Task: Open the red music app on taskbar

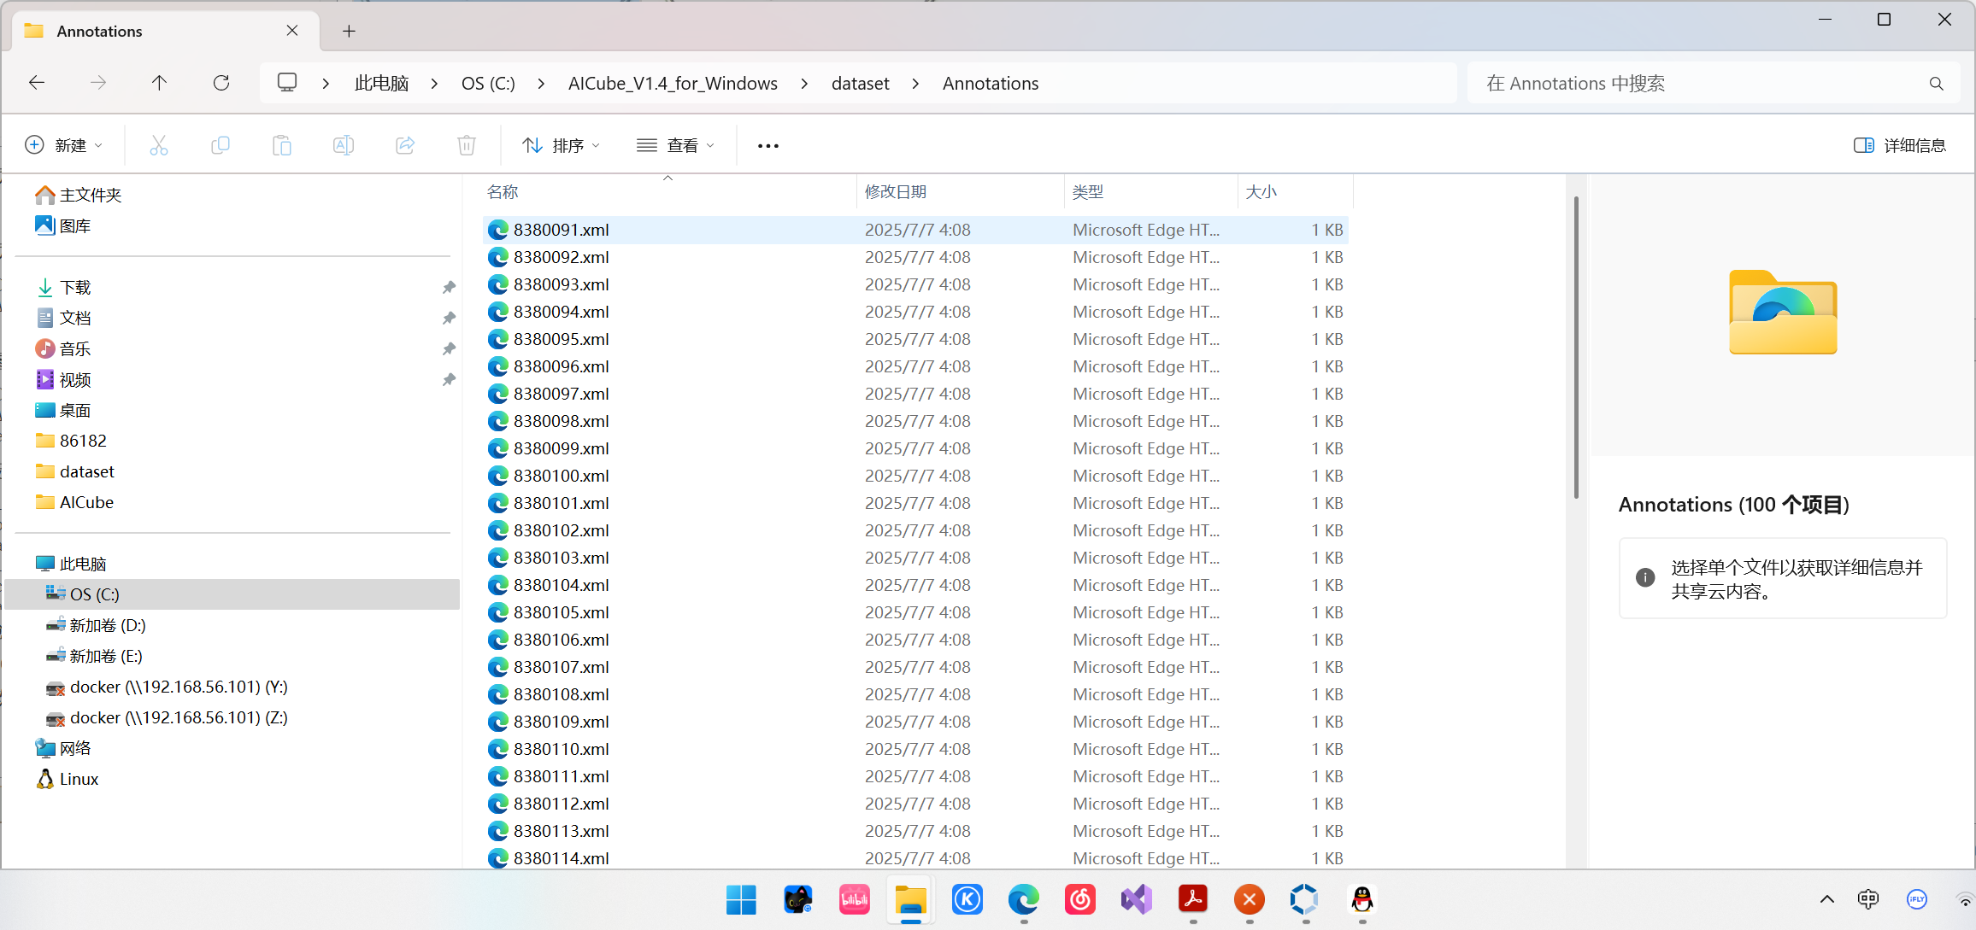Action: 1080,899
